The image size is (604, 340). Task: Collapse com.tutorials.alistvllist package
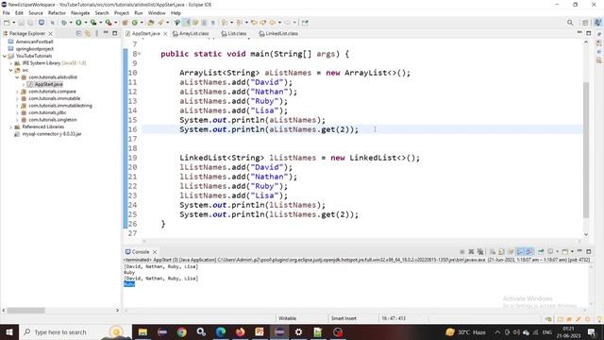tap(17, 77)
